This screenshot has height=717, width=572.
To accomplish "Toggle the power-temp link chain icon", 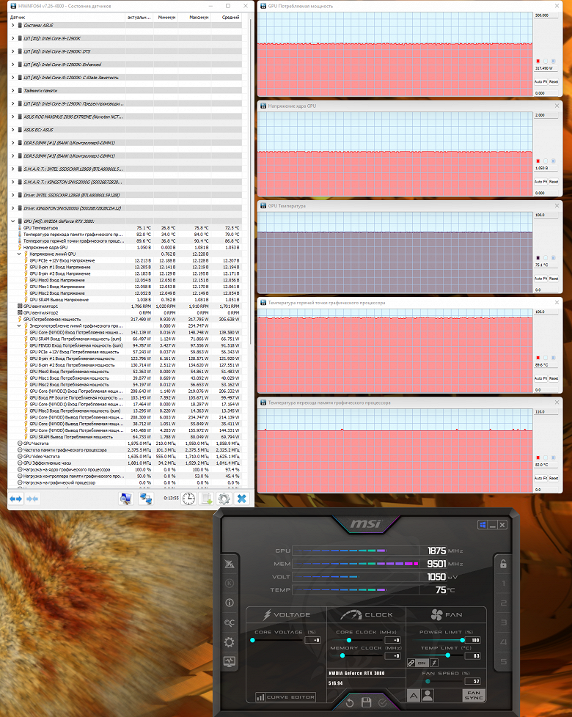I will pos(411,663).
